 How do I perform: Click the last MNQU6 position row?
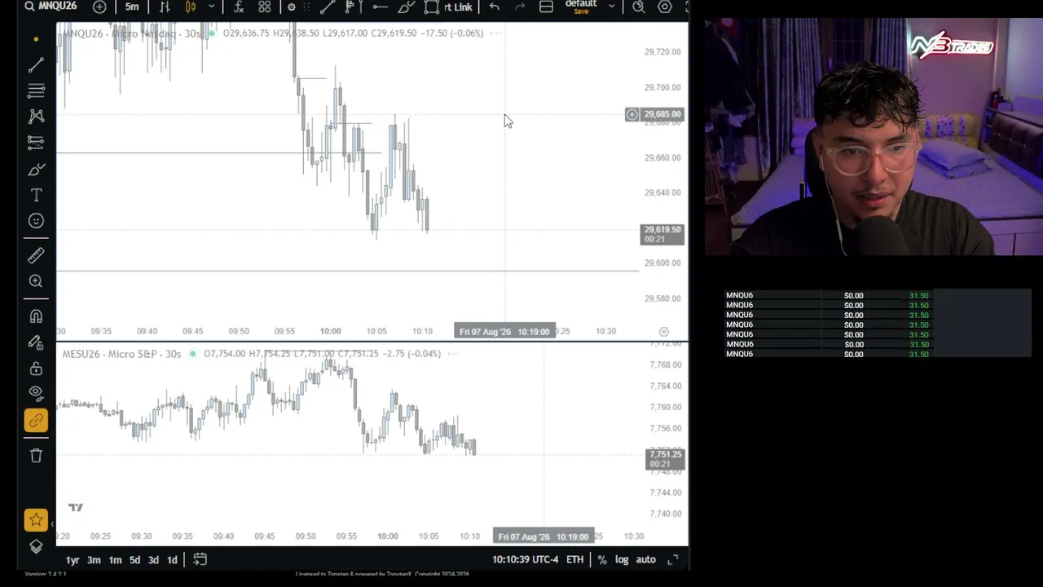coord(876,354)
